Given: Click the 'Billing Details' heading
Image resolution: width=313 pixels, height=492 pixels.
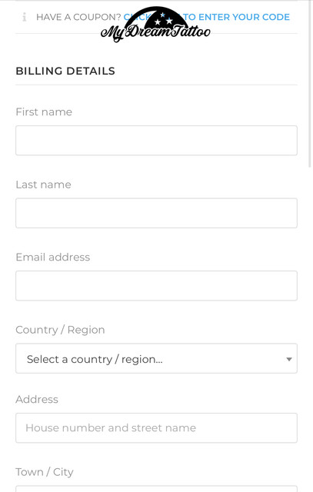Looking at the screenshot, I should click(x=65, y=71).
